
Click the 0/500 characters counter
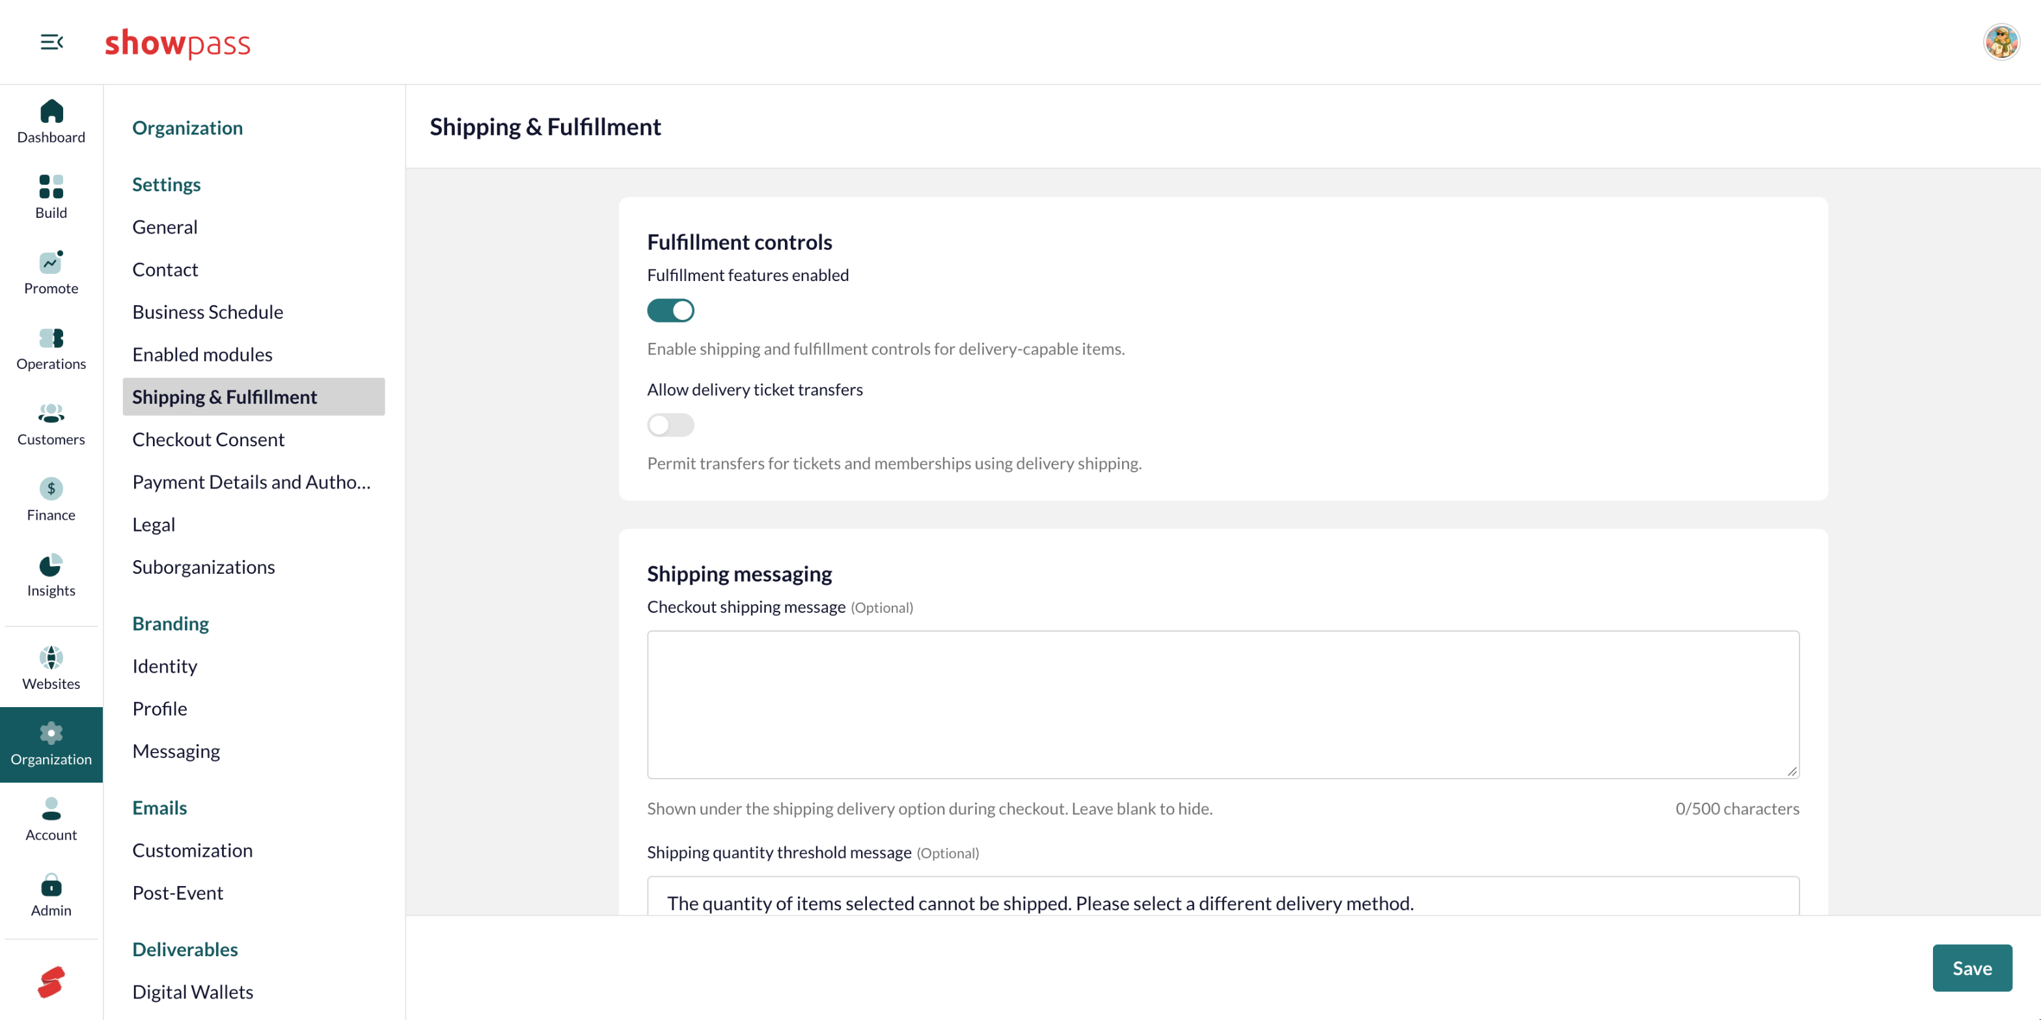(x=1737, y=809)
